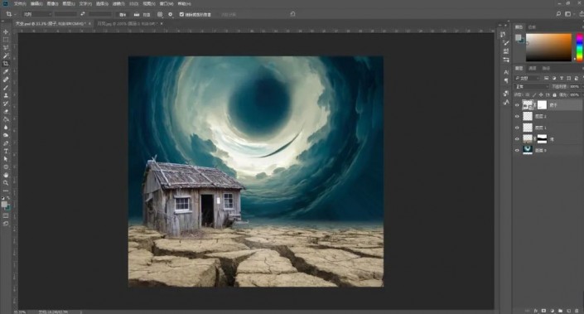The height and width of the screenshot is (314, 584).
Task: Toggle type layer filter in Layers panel
Action: [562, 78]
